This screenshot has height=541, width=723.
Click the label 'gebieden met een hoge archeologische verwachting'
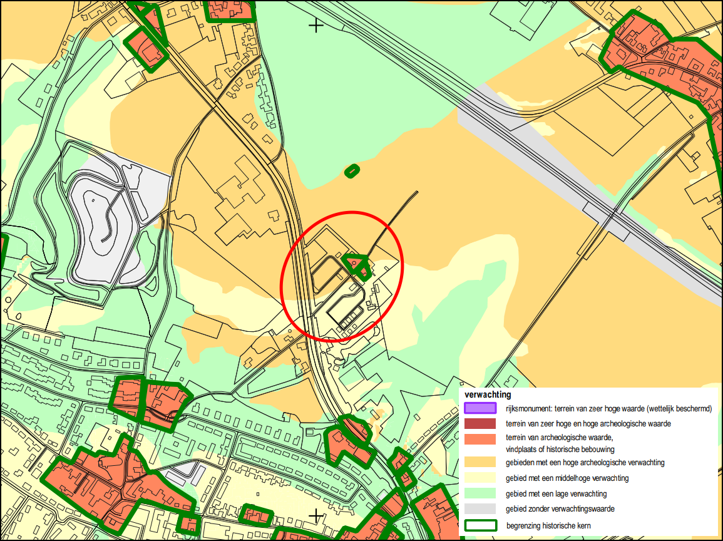[x=585, y=463]
